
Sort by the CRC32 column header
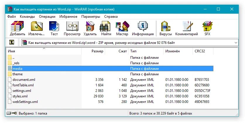pos(203,51)
